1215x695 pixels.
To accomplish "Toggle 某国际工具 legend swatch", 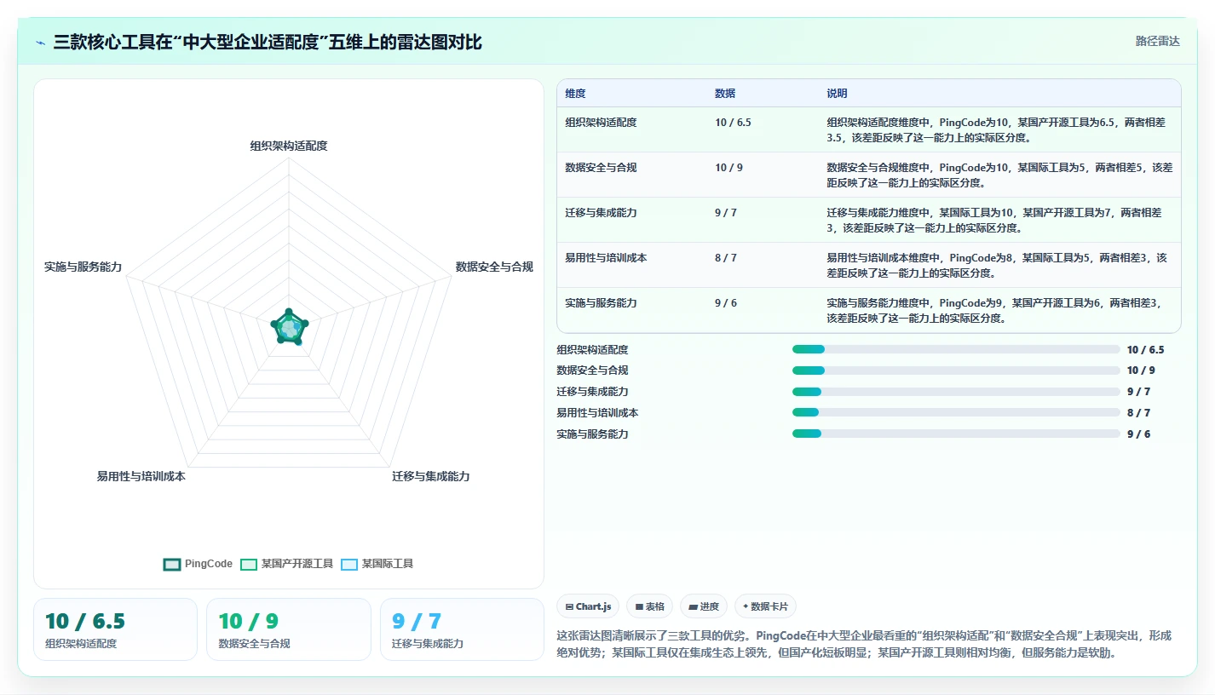I will click(x=348, y=564).
